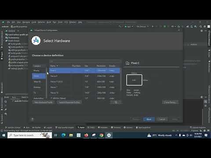Open the Version Control tab
Viewport: 211px width, 158px height.
[13, 128]
